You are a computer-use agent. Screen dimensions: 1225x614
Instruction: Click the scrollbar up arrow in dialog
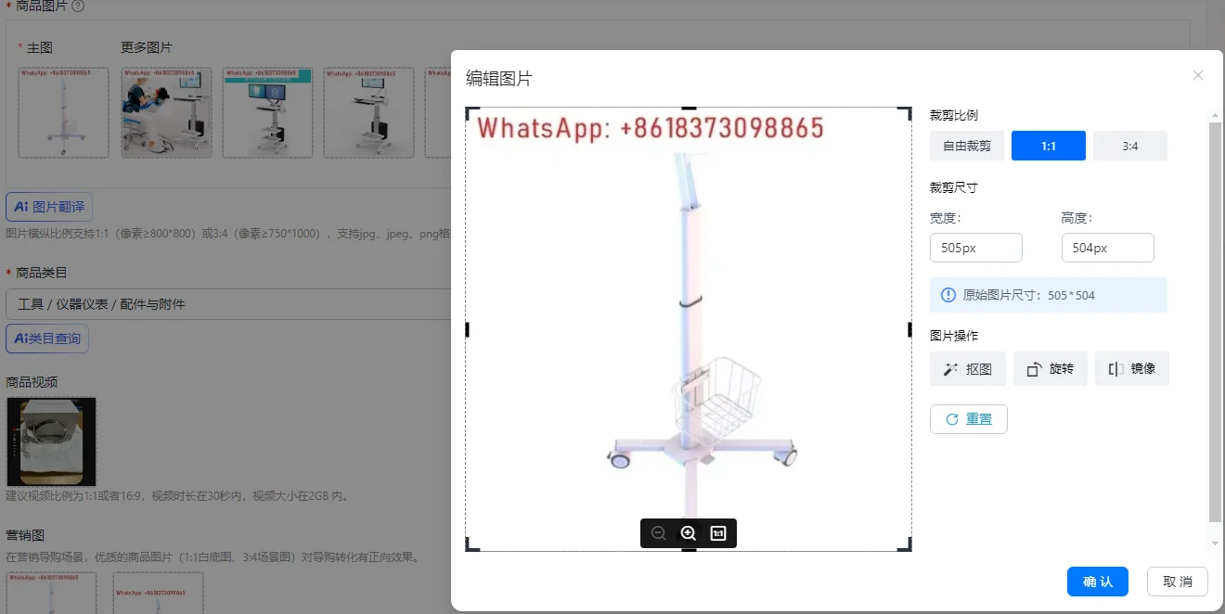pyautogui.click(x=1216, y=115)
